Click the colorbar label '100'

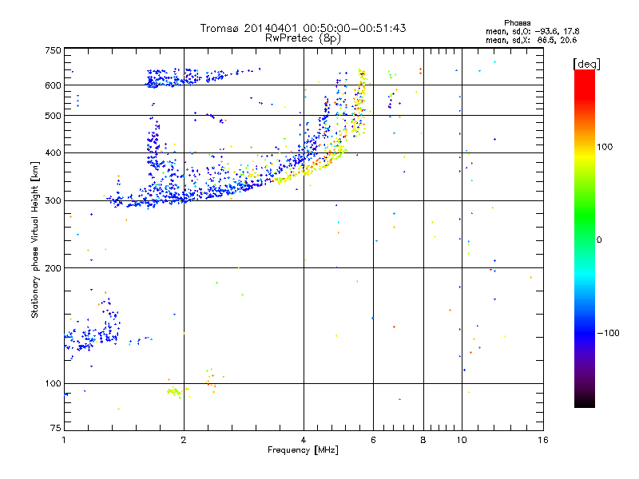[605, 147]
